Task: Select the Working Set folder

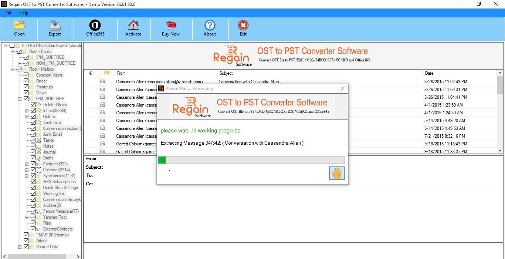Action: click(54, 194)
